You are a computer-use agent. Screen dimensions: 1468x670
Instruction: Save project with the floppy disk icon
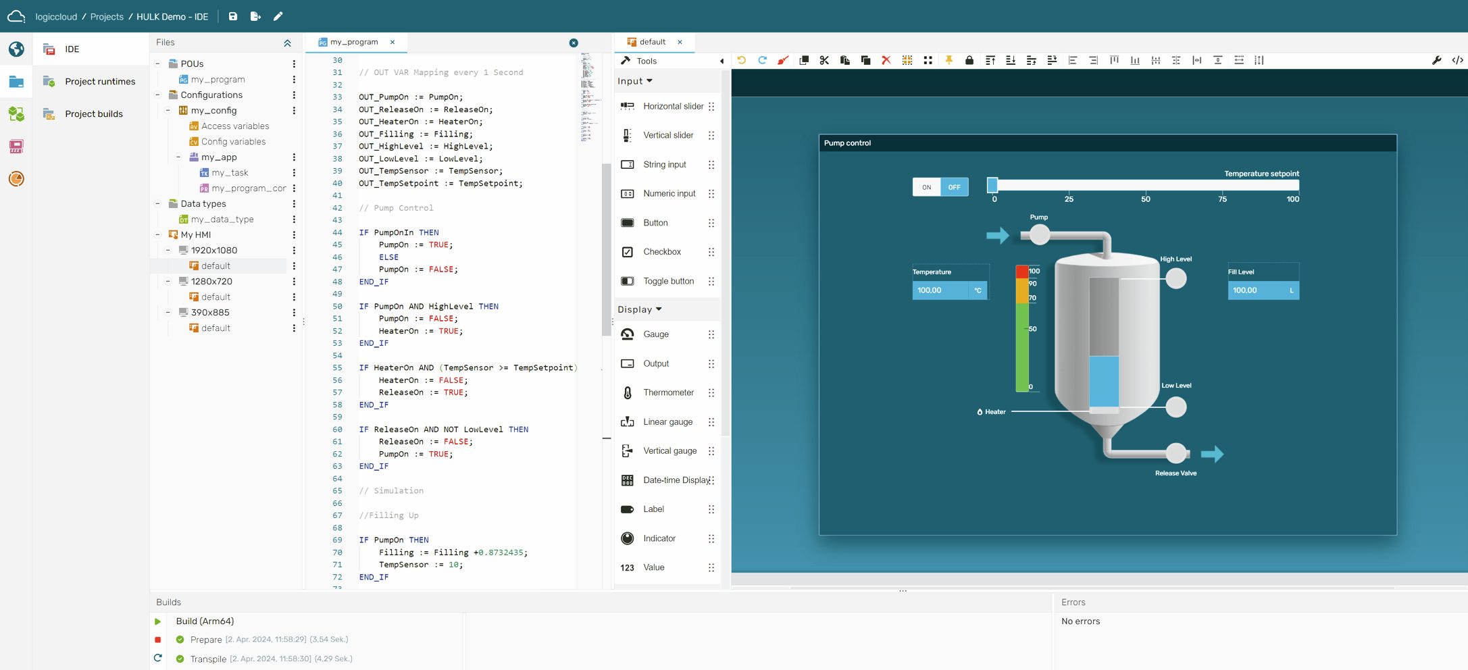coord(233,16)
